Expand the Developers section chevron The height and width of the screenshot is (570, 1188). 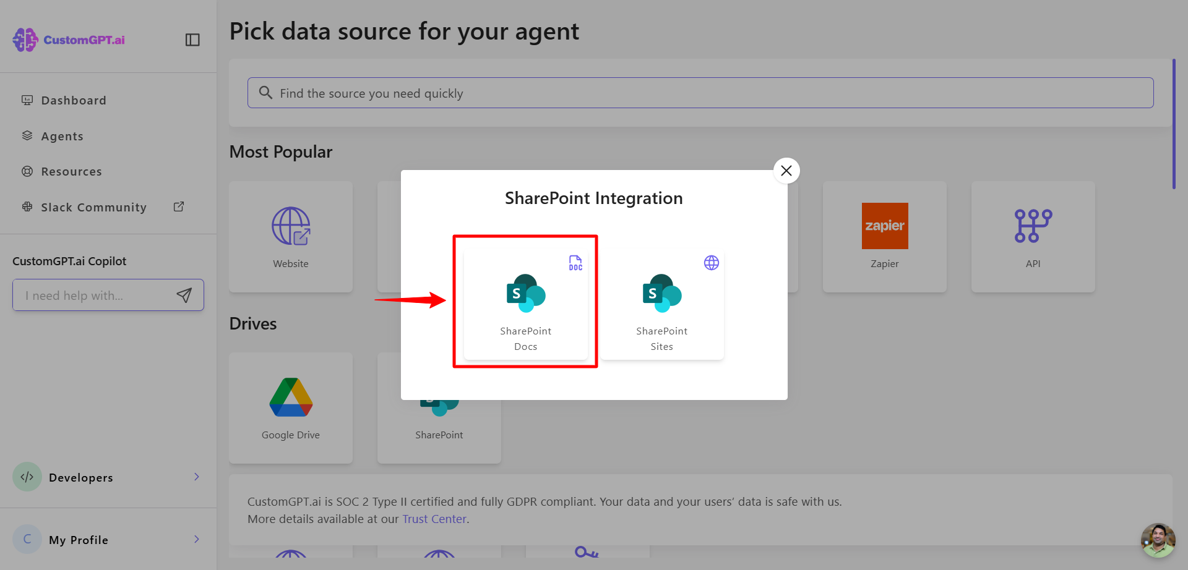tap(196, 477)
